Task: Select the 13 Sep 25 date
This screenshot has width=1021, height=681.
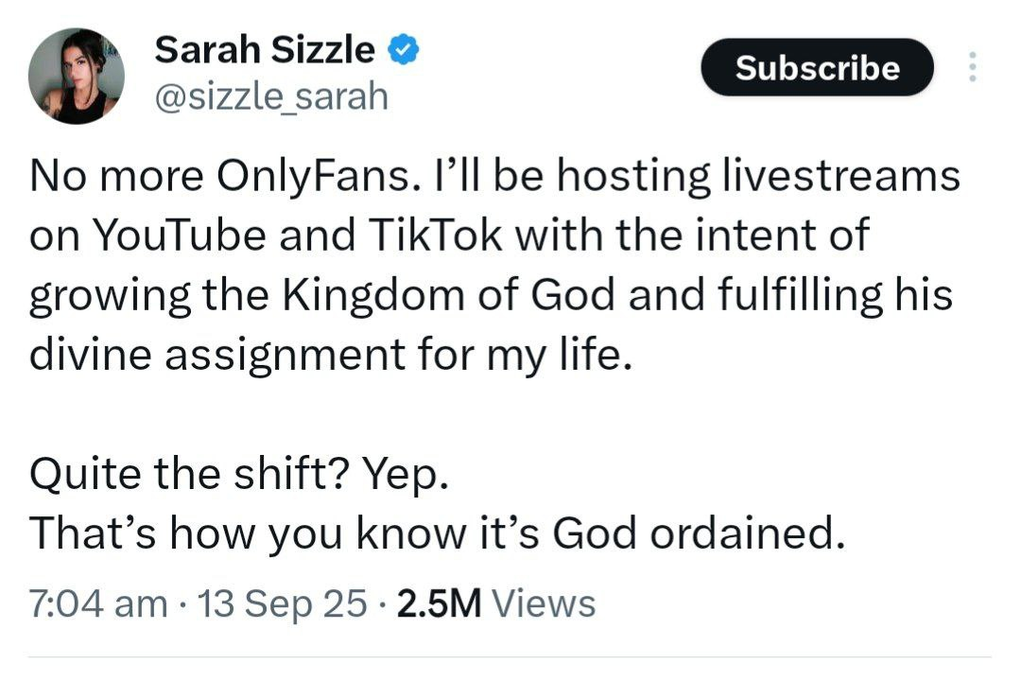Action: 278,602
